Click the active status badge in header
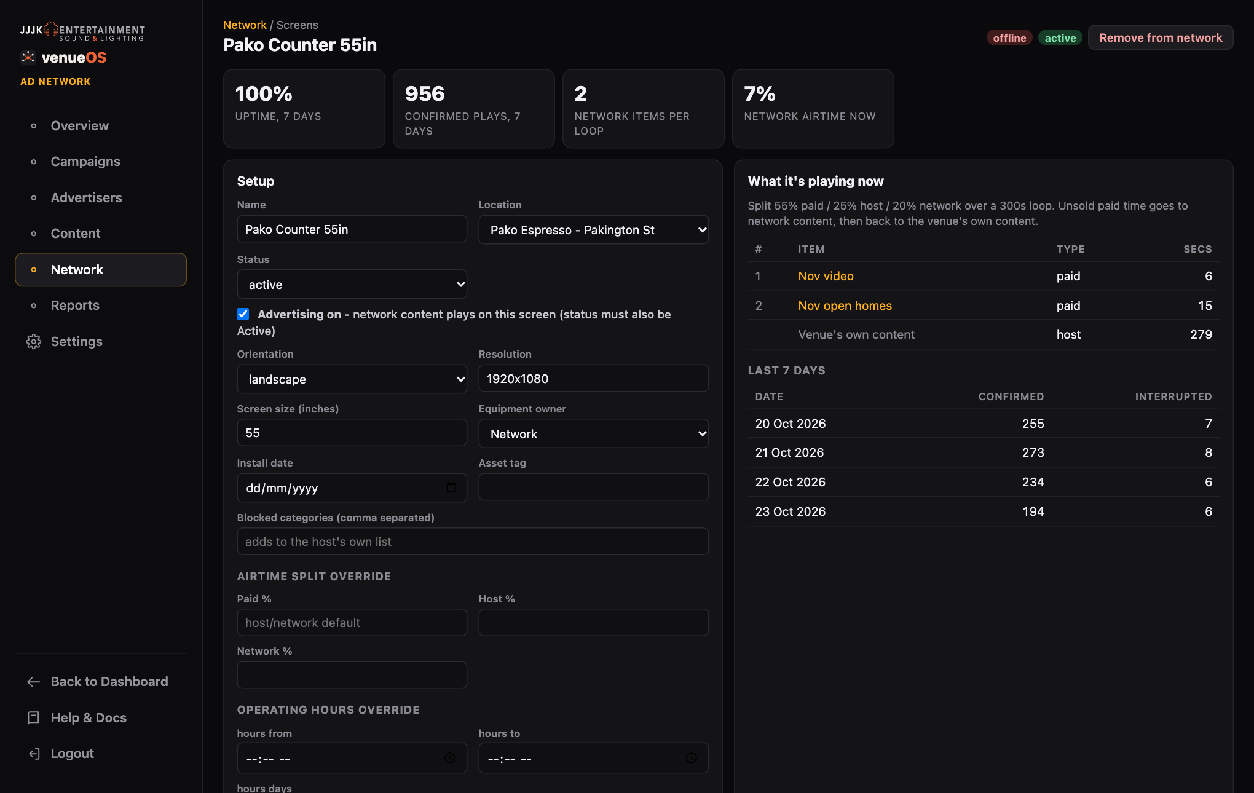 pyautogui.click(x=1060, y=38)
